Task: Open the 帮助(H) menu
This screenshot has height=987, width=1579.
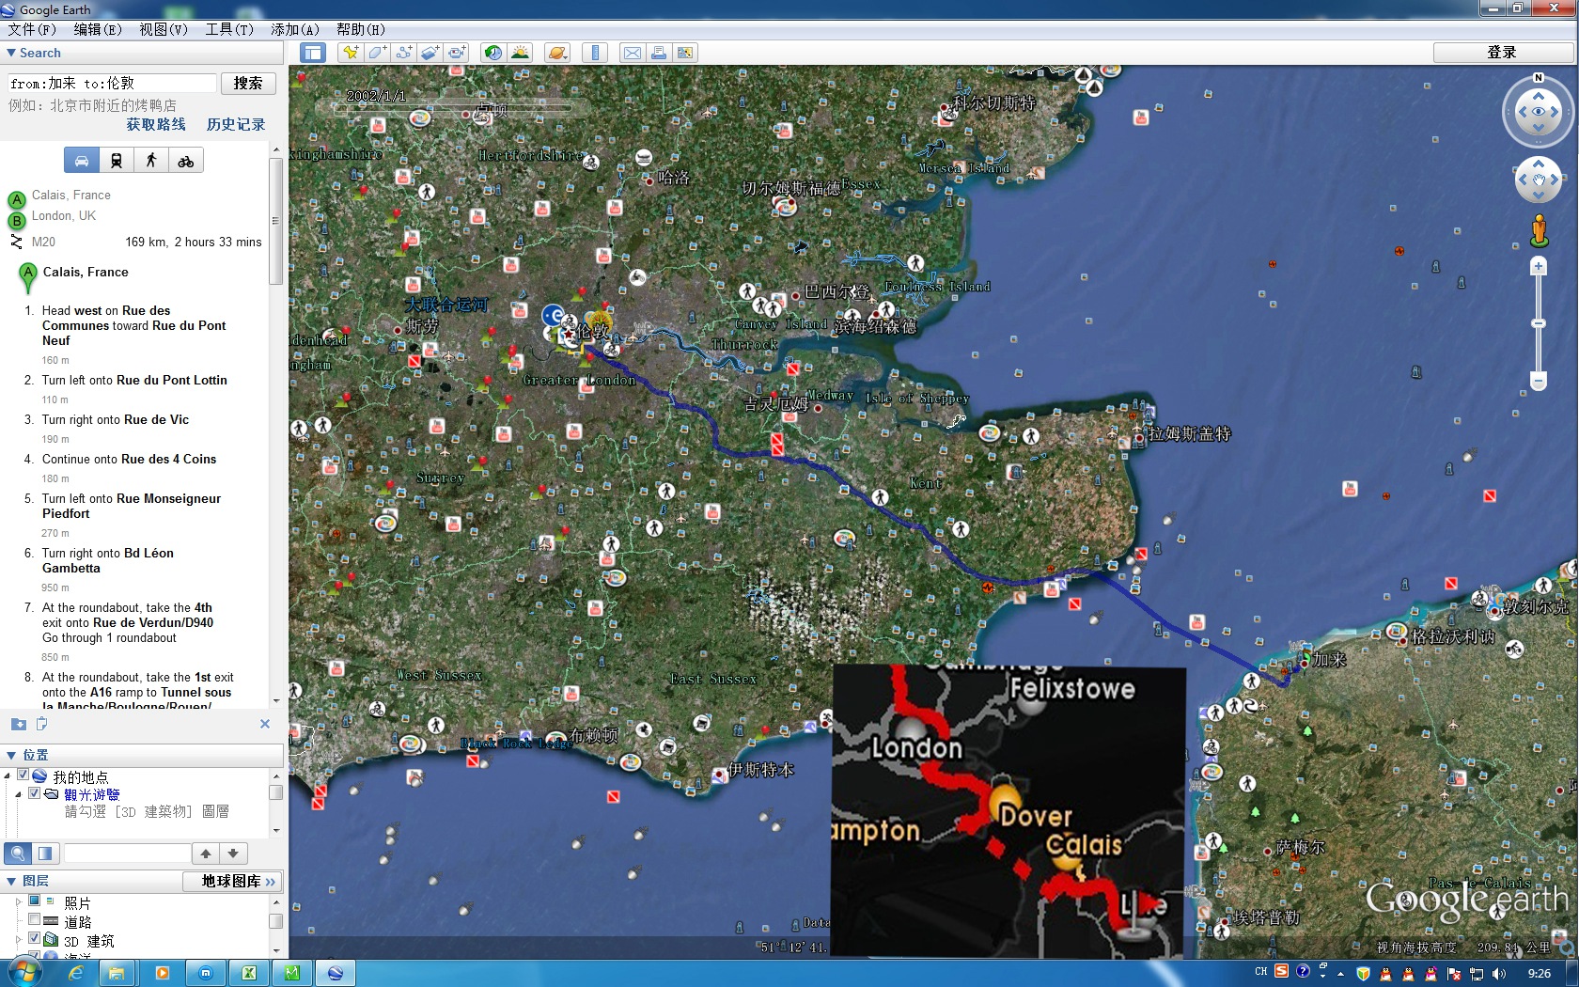Action: 361,29
